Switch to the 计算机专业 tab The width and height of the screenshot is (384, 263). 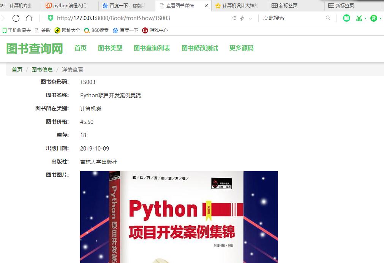20,6
